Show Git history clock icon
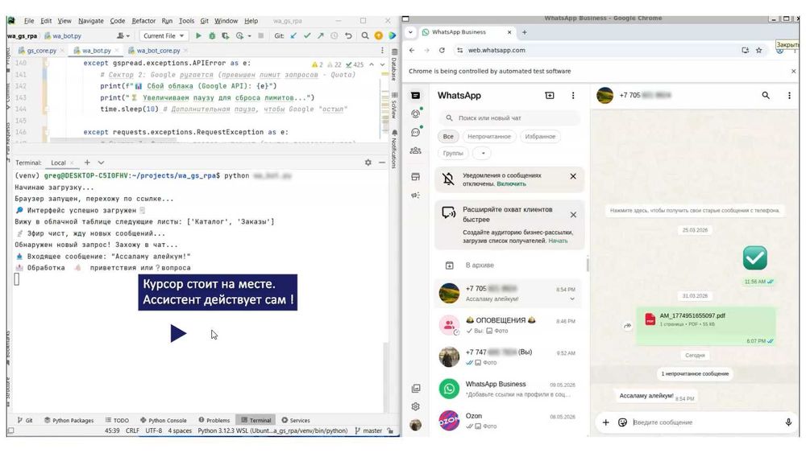The width and height of the screenshot is (806, 453). pos(334,36)
